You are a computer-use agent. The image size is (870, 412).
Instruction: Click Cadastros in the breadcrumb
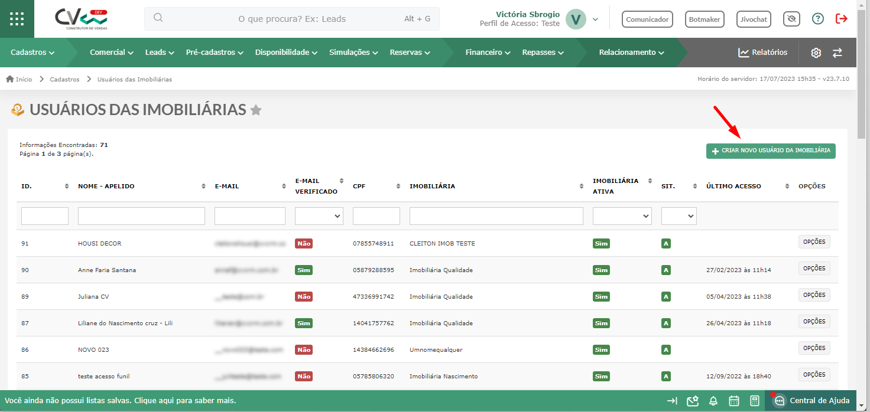pos(64,79)
